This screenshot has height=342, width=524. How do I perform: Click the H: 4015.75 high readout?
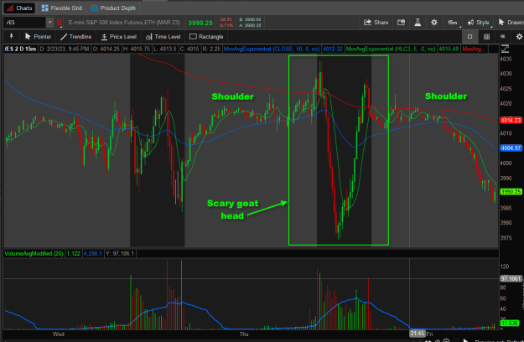pyautogui.click(x=137, y=49)
